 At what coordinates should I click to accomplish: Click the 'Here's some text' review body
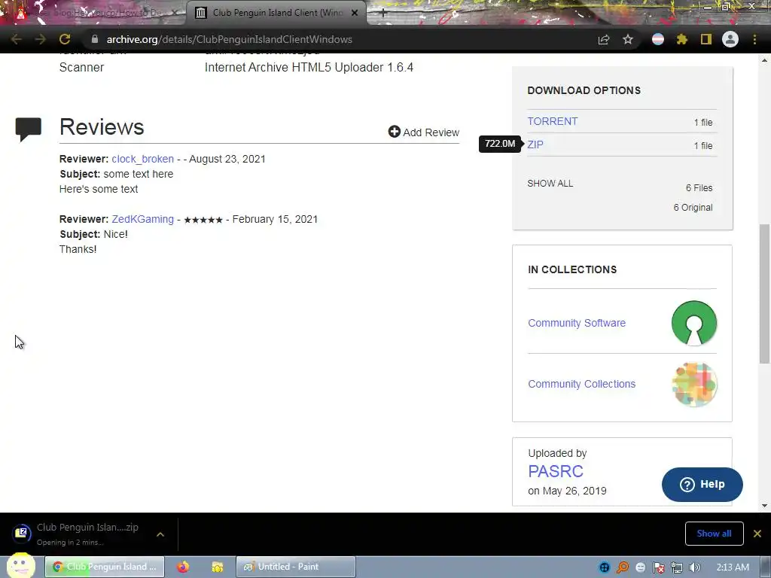[99, 189]
